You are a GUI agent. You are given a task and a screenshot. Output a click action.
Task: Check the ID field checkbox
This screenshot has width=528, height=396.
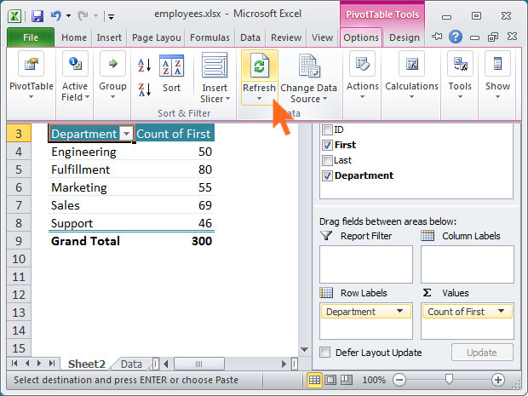[x=327, y=129]
